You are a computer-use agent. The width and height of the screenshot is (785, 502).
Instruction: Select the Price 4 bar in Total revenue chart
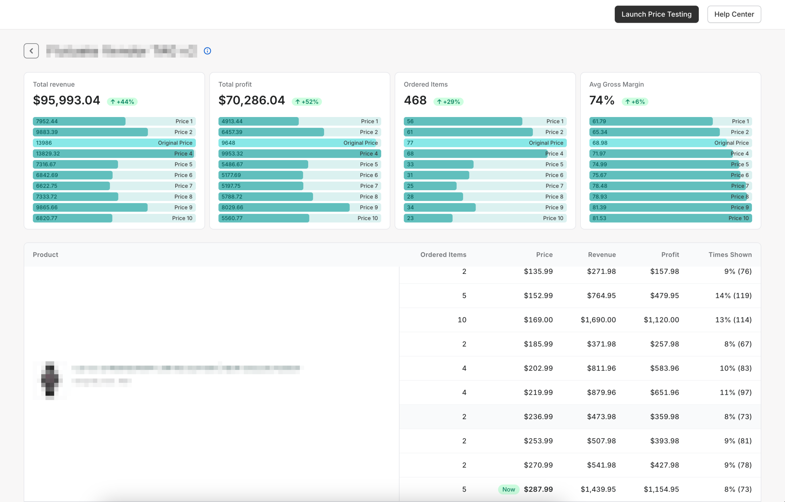click(x=114, y=153)
